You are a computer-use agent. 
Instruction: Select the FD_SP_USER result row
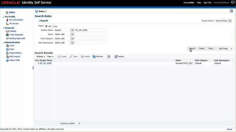tap(134, 63)
